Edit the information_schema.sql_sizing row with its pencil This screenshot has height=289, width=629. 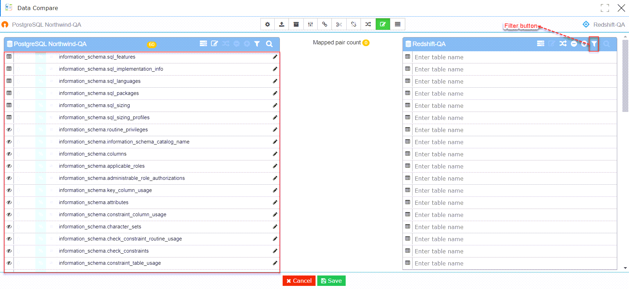tap(275, 105)
